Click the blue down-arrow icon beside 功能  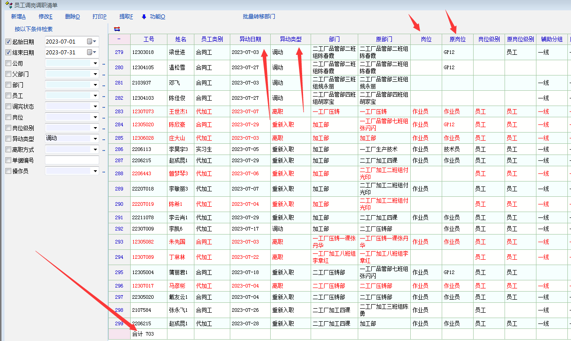144,17
